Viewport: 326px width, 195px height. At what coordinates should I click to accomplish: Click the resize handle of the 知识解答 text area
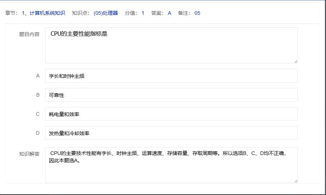[x=296, y=181]
